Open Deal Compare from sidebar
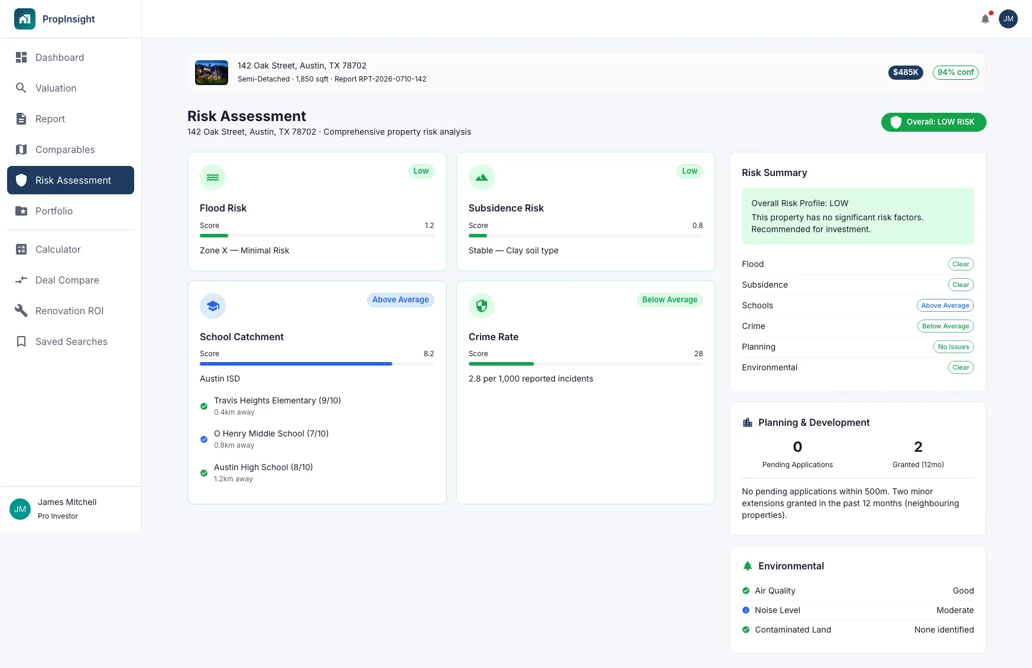Image resolution: width=1032 pixels, height=668 pixels. 70,280
